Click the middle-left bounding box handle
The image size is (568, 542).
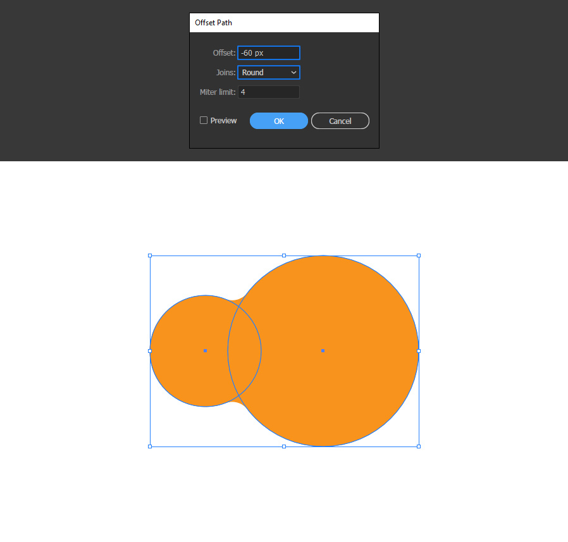pyautogui.click(x=150, y=351)
